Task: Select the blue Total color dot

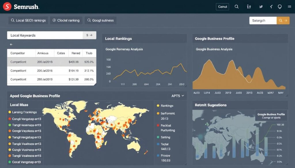Action: click(158, 144)
